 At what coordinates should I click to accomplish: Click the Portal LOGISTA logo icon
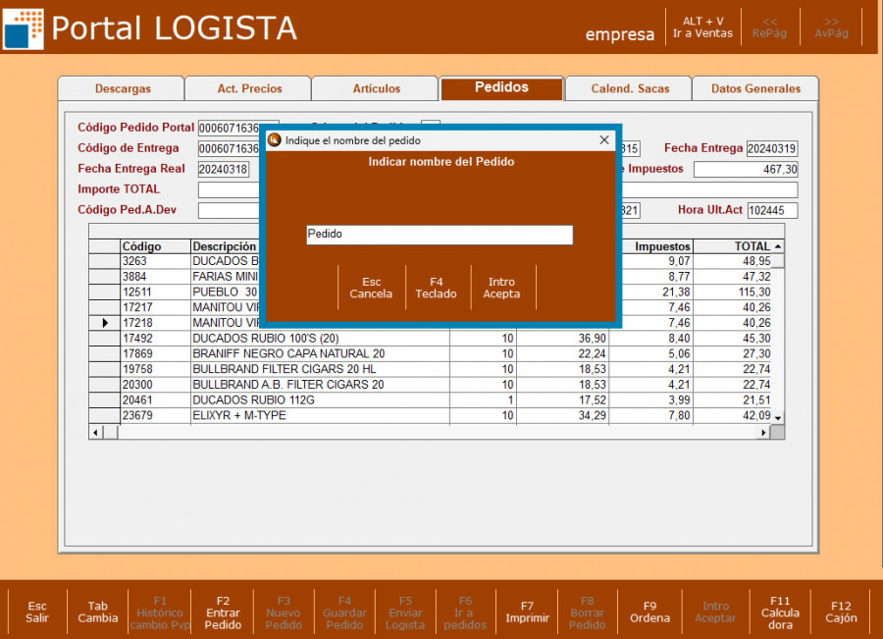click(24, 27)
